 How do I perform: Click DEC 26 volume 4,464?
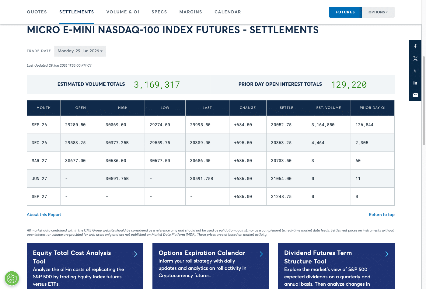coord(318,143)
